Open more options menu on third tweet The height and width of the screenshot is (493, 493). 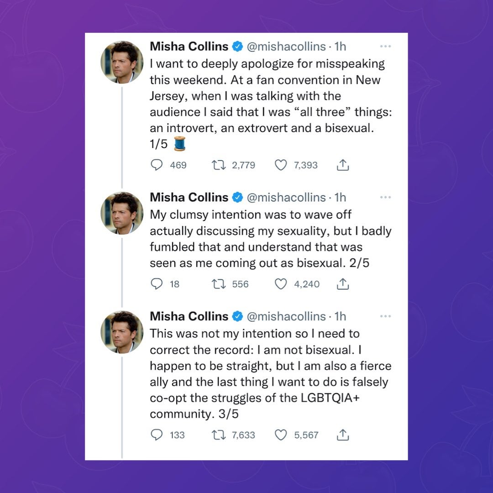385,316
